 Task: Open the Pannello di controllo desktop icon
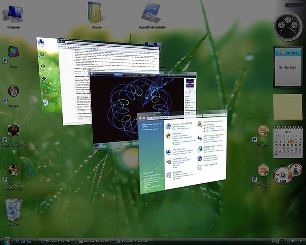click(152, 15)
